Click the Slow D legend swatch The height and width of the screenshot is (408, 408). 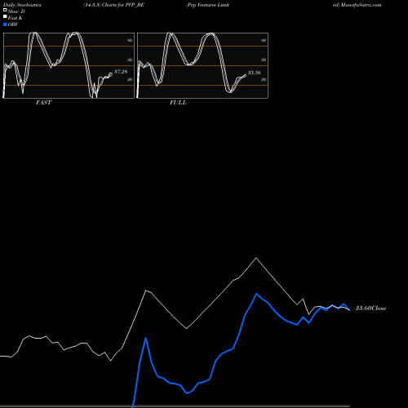coord(5,10)
